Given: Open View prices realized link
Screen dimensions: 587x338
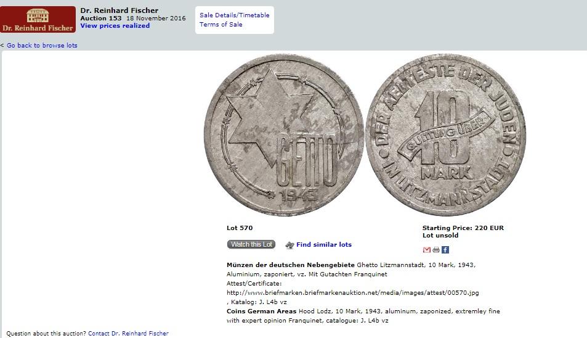Looking at the screenshot, I should [x=115, y=26].
